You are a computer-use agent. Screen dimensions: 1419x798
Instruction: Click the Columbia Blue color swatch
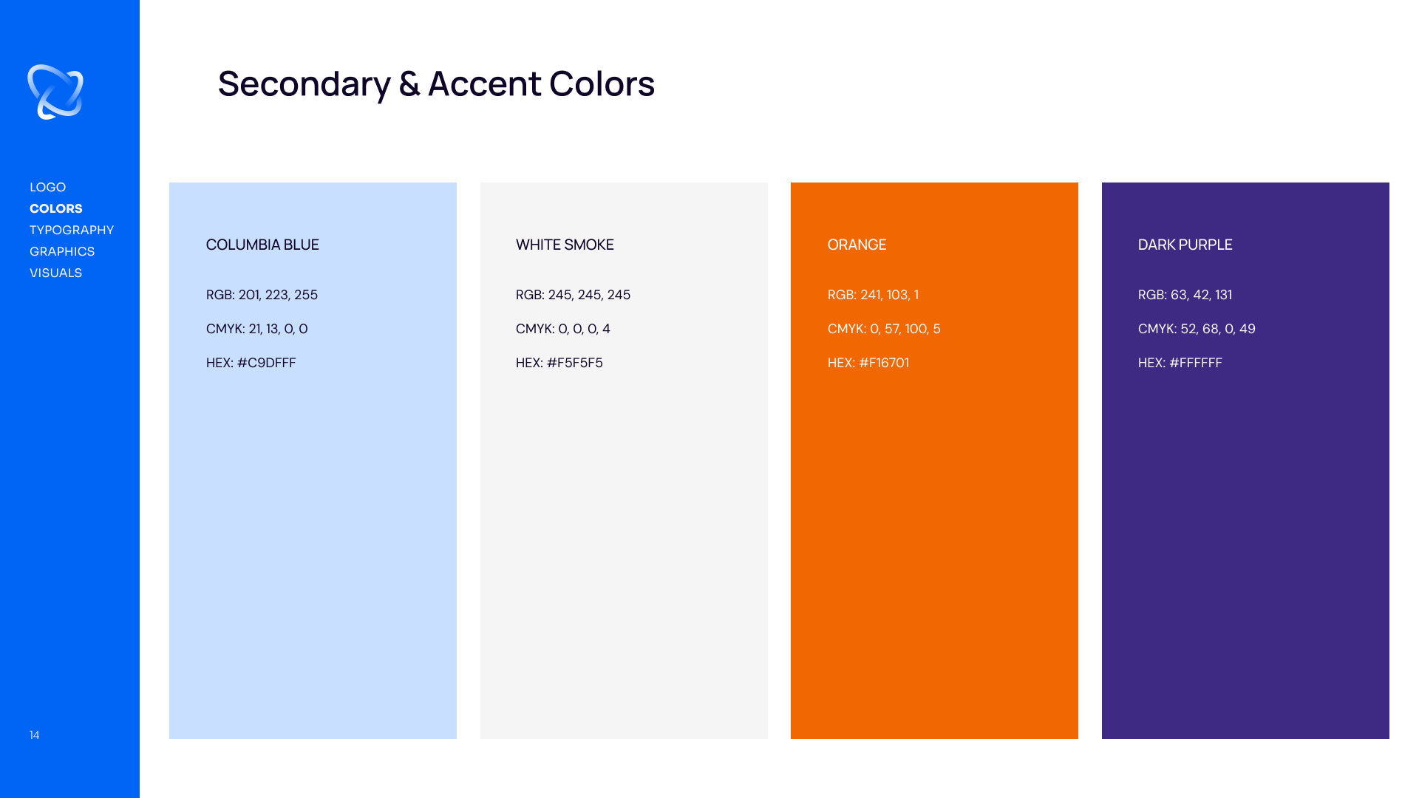(313, 460)
